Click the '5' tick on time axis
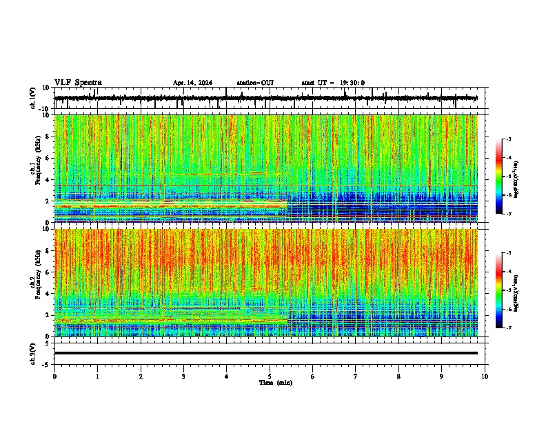This screenshot has width=546, height=422. pos(270,376)
